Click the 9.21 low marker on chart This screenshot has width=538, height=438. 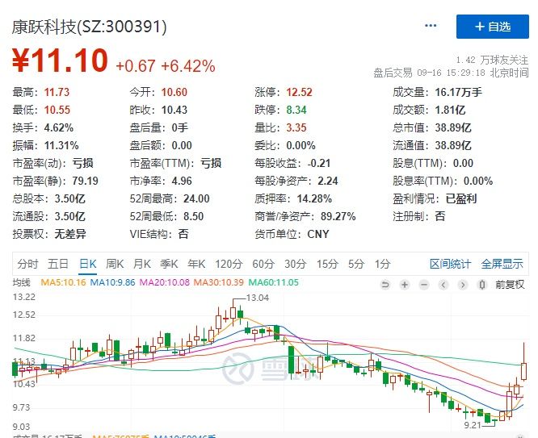point(473,425)
